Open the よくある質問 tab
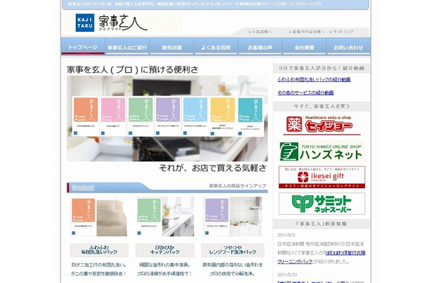Image resolution: width=433 pixels, height=283 pixels. click(x=216, y=47)
